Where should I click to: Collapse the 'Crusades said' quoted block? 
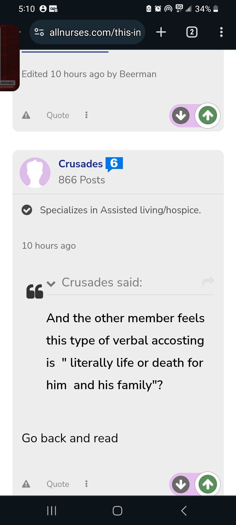pyautogui.click(x=51, y=283)
